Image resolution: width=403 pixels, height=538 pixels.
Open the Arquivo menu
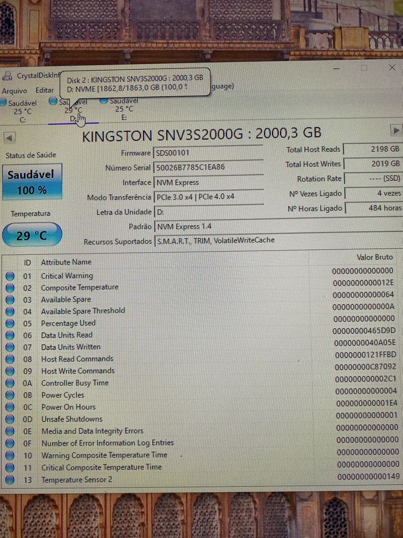(x=14, y=91)
